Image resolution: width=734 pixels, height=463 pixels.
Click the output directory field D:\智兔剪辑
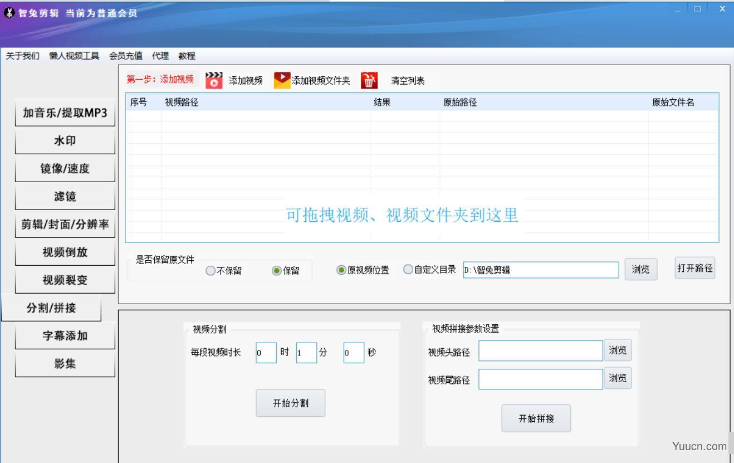tap(541, 270)
